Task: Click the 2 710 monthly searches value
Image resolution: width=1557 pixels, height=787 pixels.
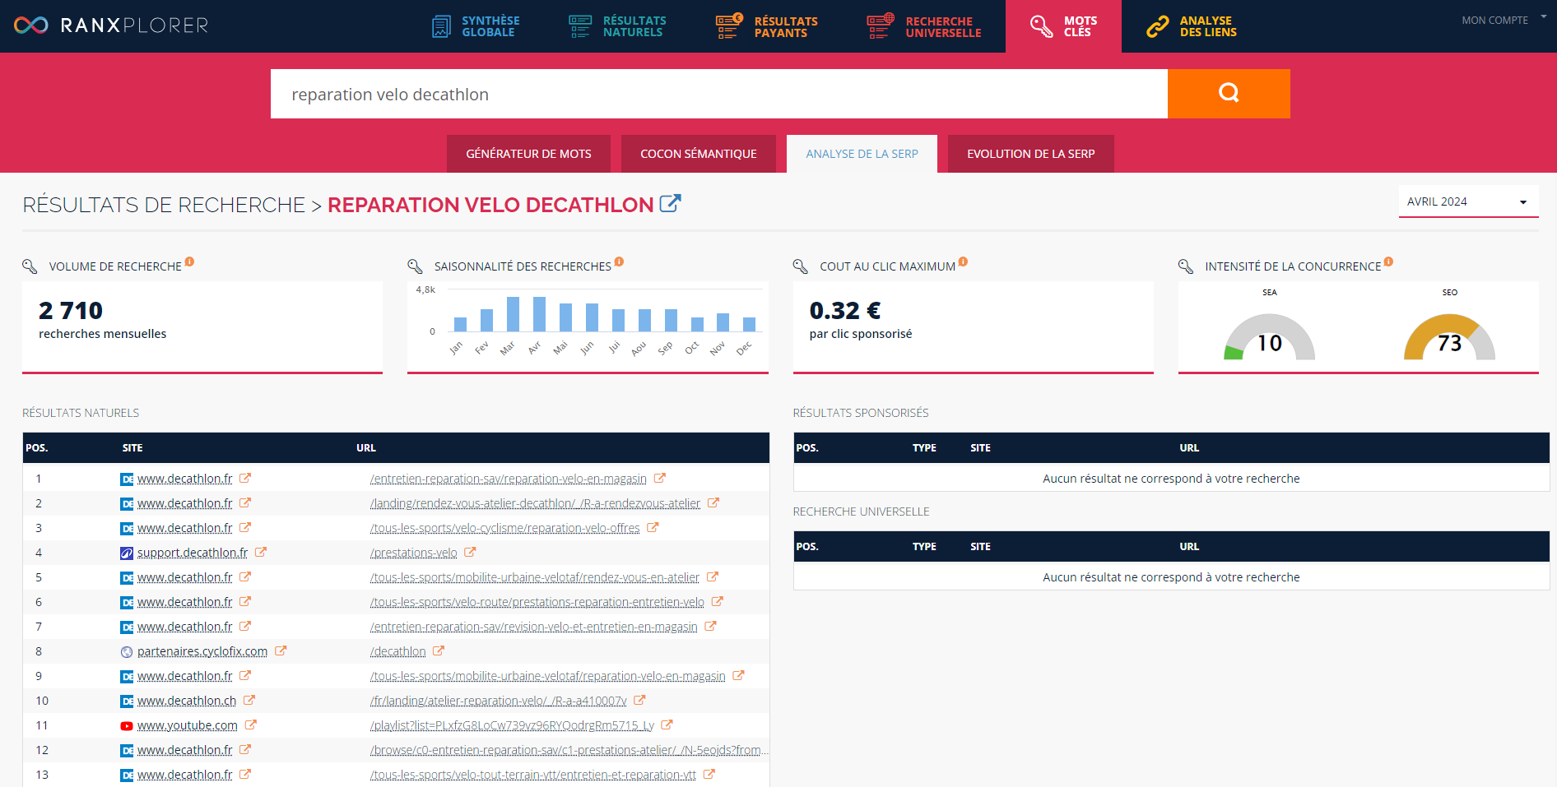Action: pos(71,310)
